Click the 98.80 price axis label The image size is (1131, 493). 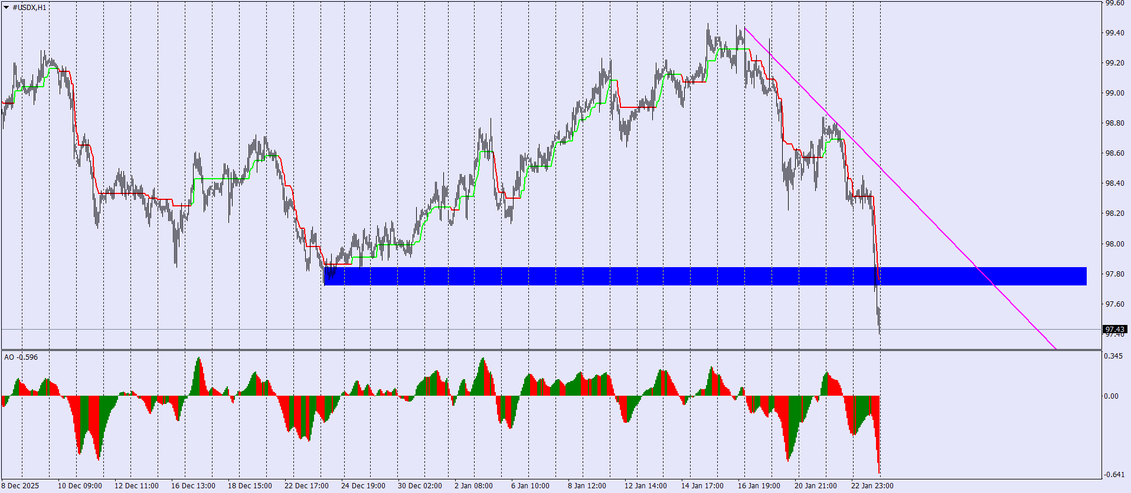(1114, 123)
